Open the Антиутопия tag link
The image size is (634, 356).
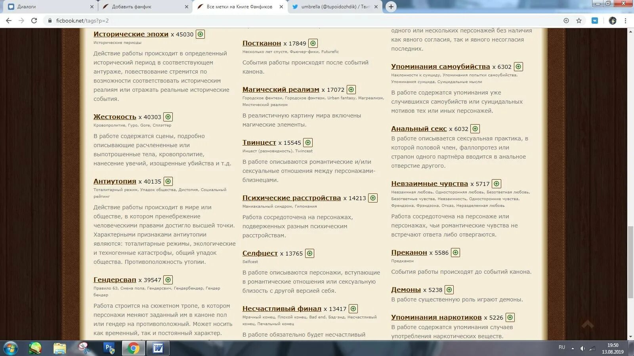[x=115, y=182]
